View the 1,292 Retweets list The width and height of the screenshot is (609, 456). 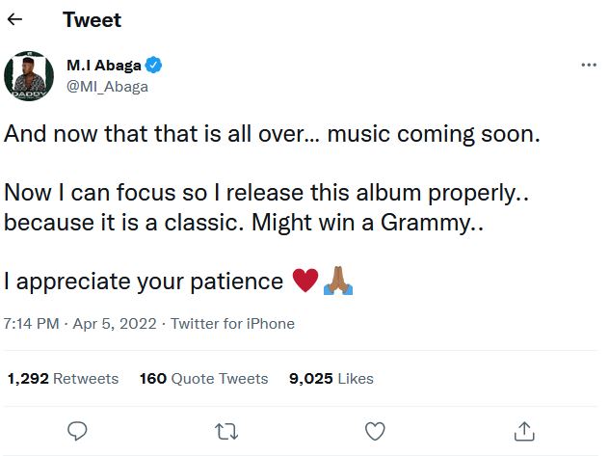click(x=63, y=379)
